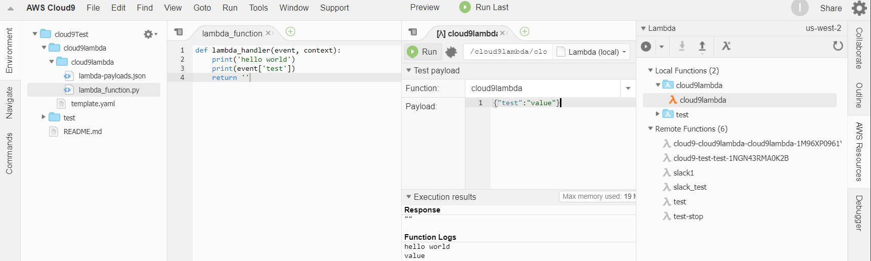The image size is (871, 261).
Task: Click the green Run button
Action: click(422, 52)
